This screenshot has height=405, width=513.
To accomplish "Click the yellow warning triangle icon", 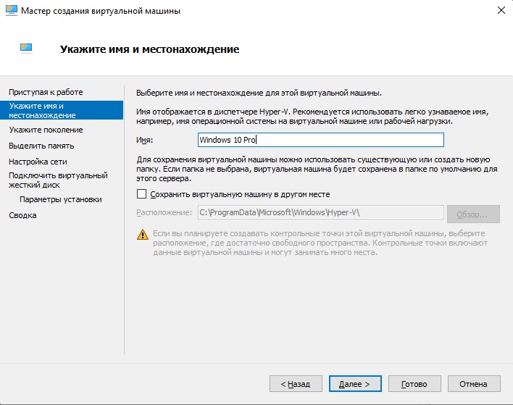I will [x=143, y=235].
